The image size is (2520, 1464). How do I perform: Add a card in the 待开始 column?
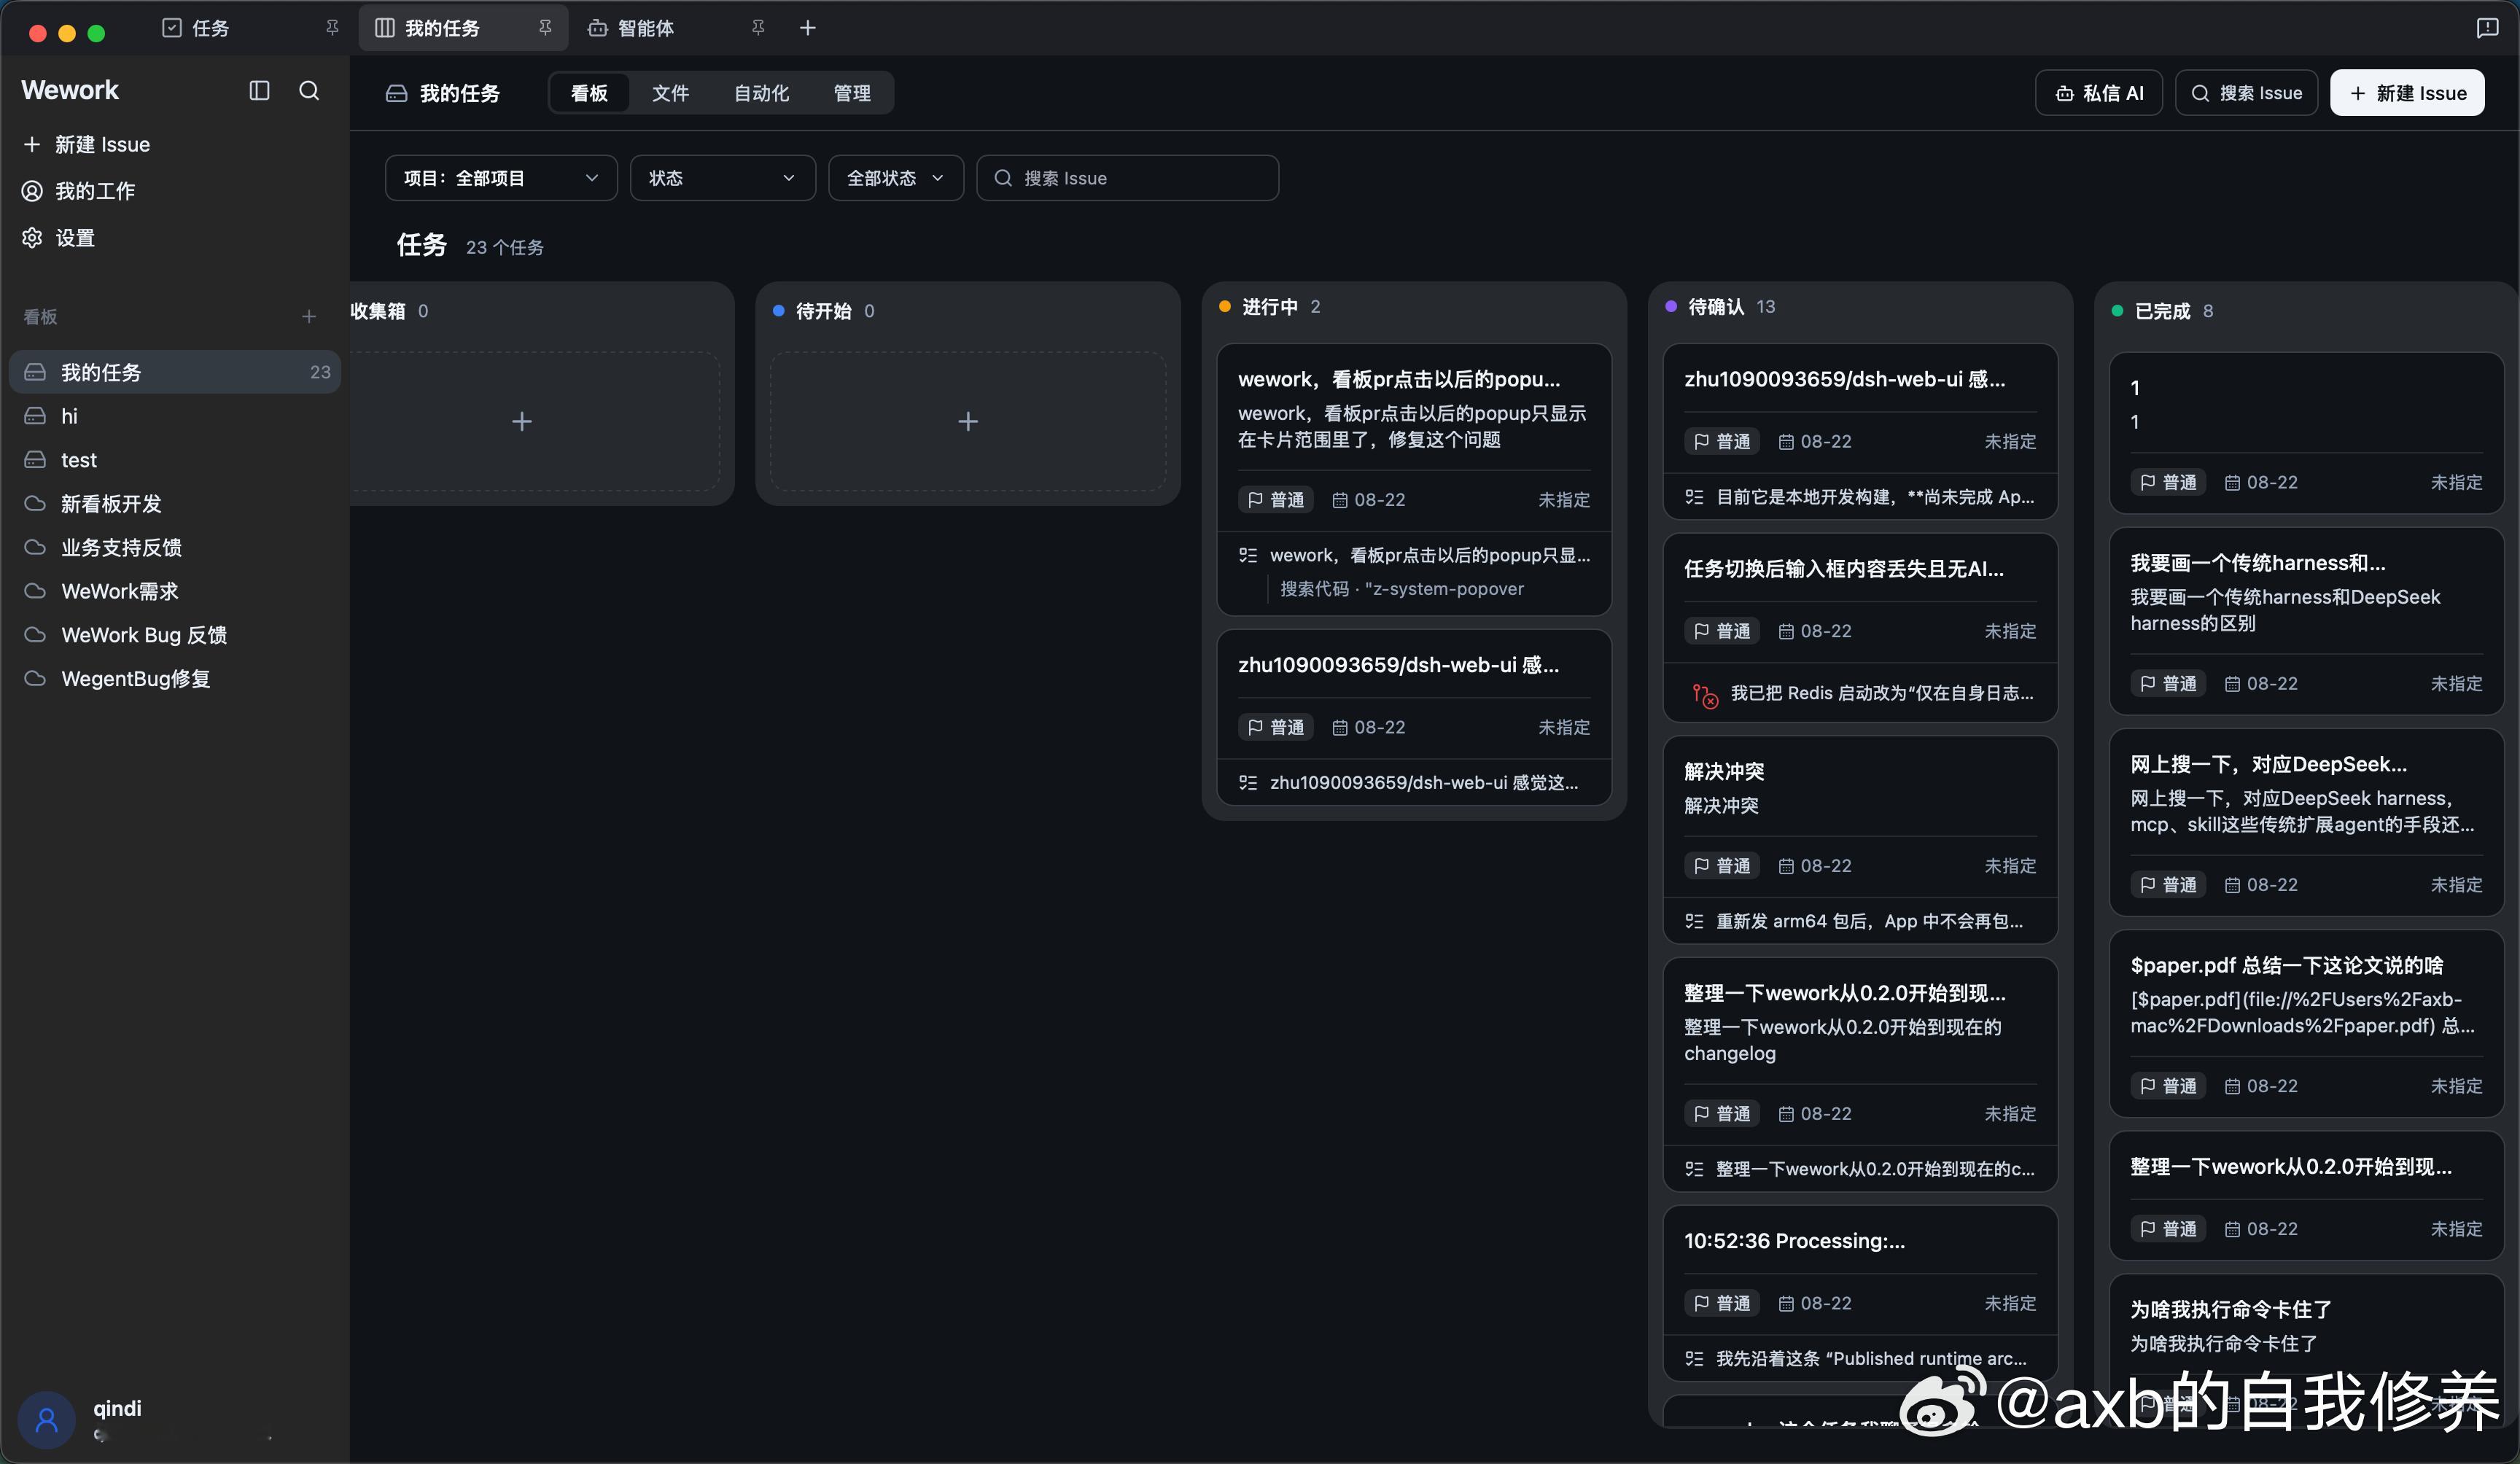(968, 421)
